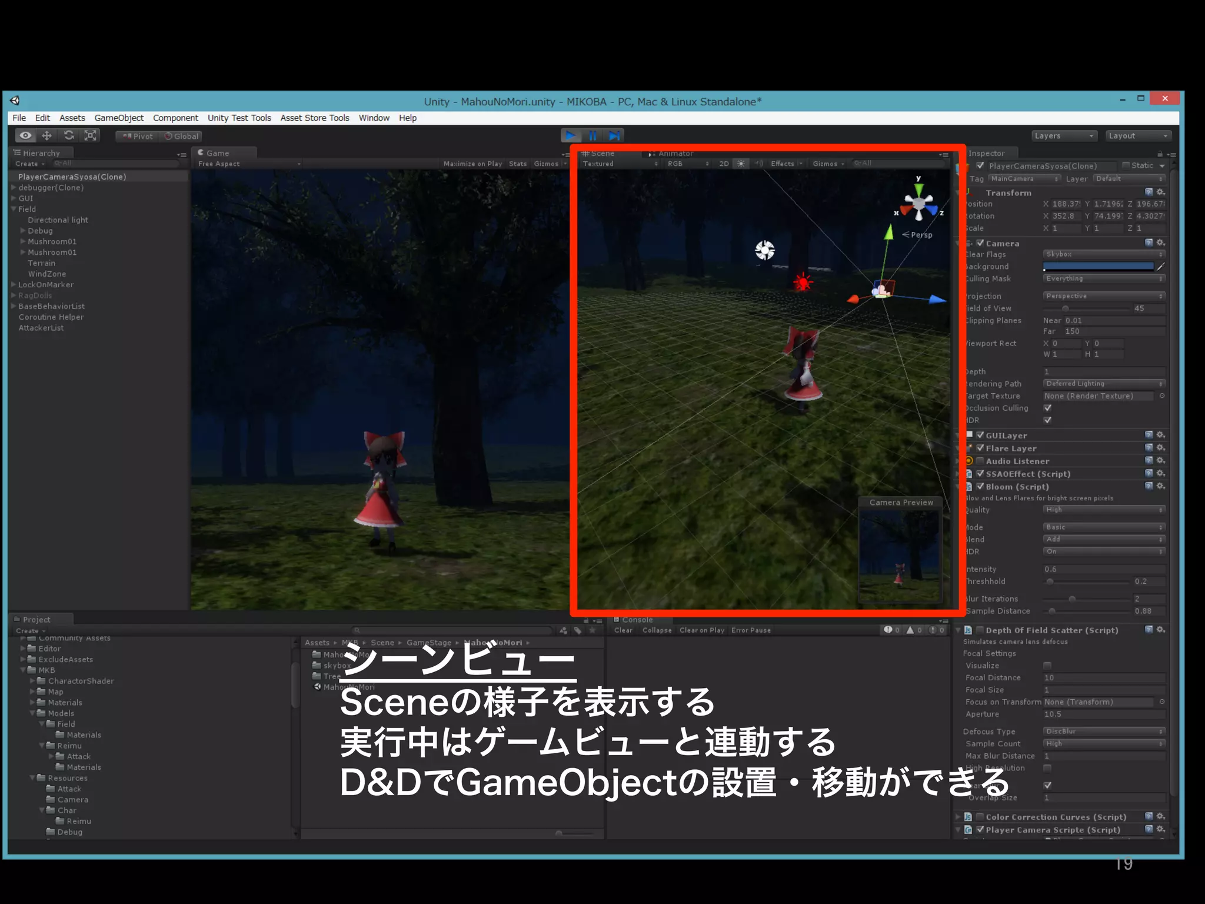Open Free Aspect dropdown in Game view
This screenshot has width=1205, height=904.
(x=249, y=164)
